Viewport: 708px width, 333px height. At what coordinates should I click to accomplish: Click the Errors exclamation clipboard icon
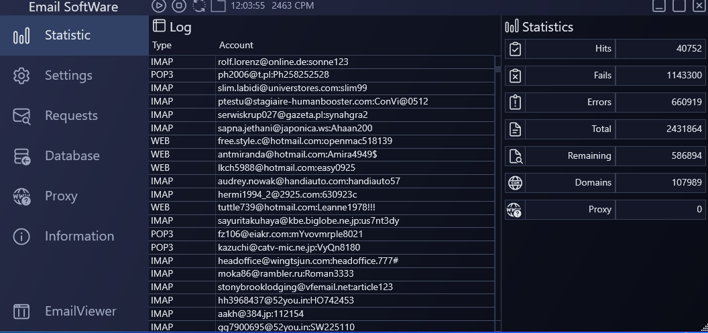coord(515,103)
